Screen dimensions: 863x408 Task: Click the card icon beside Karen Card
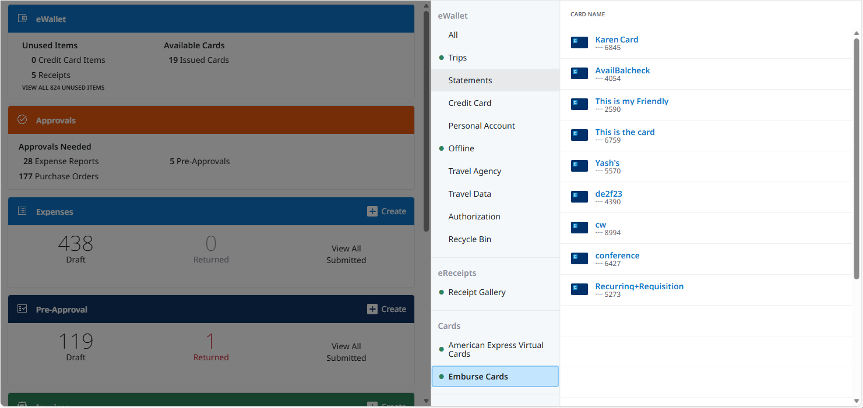tap(579, 42)
